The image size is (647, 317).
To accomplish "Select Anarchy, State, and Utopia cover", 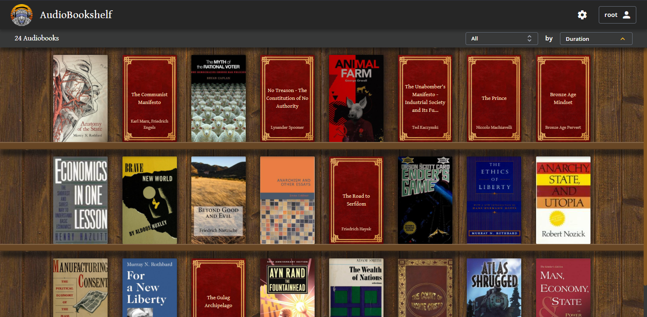I will [x=563, y=200].
